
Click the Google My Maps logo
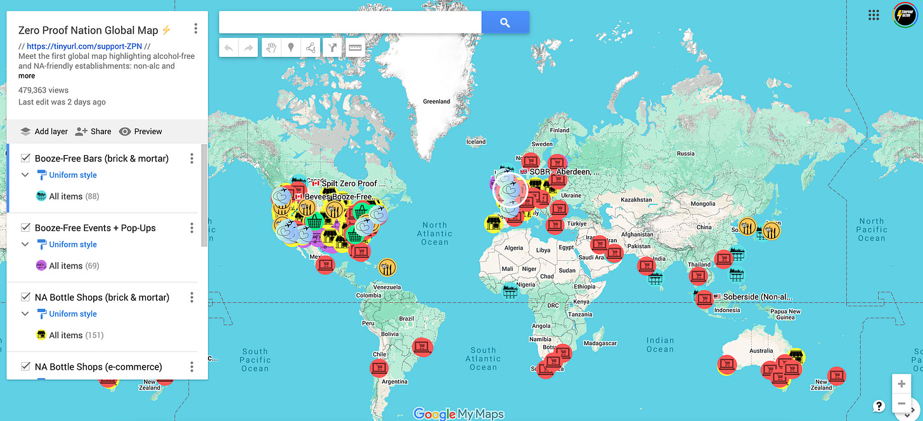(x=458, y=414)
